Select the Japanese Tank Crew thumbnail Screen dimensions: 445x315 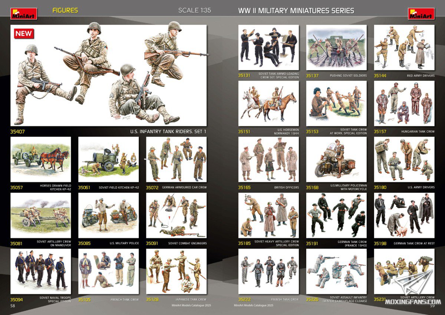[176, 272]
